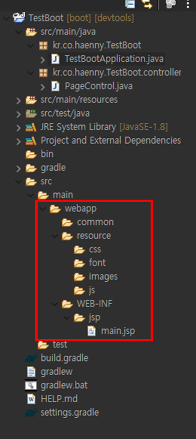The height and width of the screenshot is (439, 196).
Task: Click the TestBoot.controller package icon
Action: click(x=43, y=73)
